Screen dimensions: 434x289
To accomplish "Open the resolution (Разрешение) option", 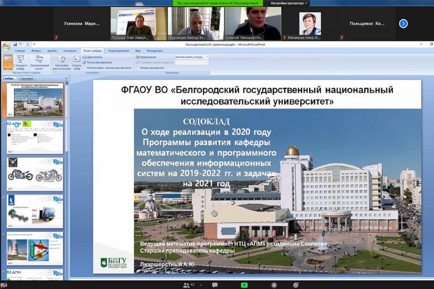I will pos(146,57).
